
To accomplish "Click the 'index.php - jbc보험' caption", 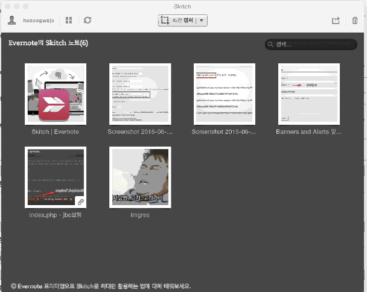I will [56, 215].
